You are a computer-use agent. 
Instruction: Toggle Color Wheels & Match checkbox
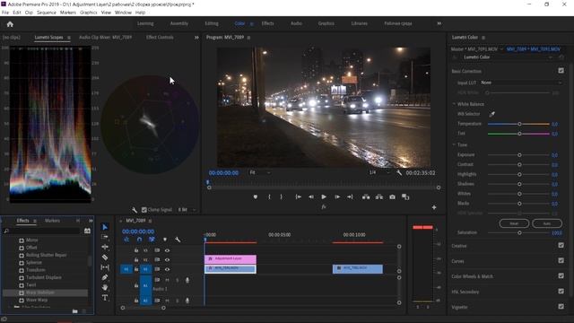point(561,275)
